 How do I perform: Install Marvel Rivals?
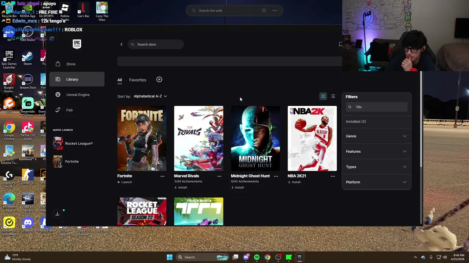click(181, 187)
